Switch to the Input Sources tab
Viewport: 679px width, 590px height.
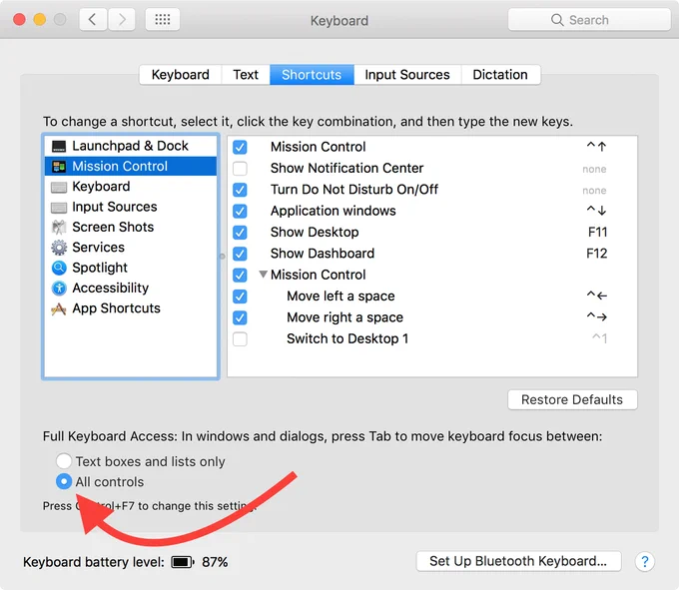coord(407,75)
